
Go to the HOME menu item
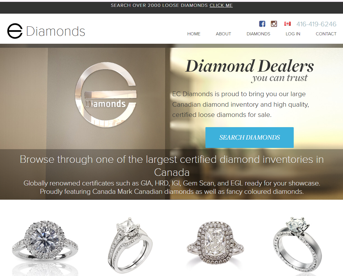point(194,34)
